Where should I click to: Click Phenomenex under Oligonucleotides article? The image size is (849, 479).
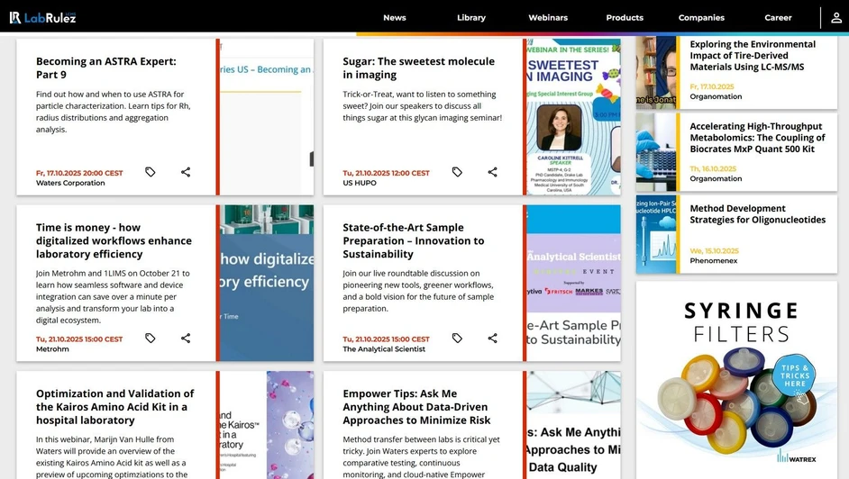pyautogui.click(x=714, y=260)
